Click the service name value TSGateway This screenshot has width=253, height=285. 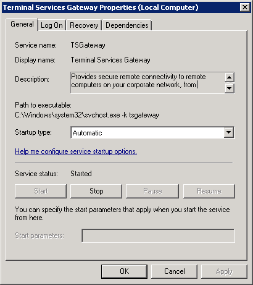coord(88,45)
